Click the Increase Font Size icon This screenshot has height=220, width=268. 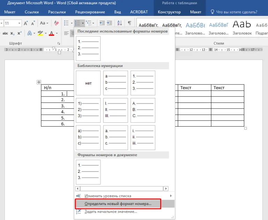coord(26,23)
